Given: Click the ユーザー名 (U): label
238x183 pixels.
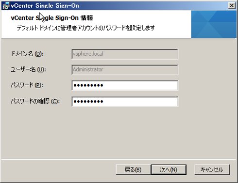Looking at the screenshot, I should point(28,69).
